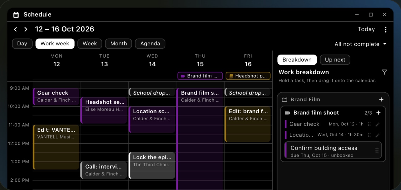Select the Wednesday 14 day header

point(152,61)
